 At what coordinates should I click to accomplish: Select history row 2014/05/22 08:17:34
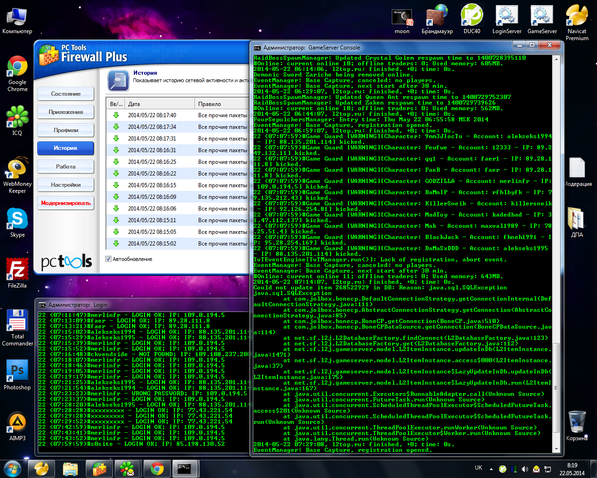[178, 127]
